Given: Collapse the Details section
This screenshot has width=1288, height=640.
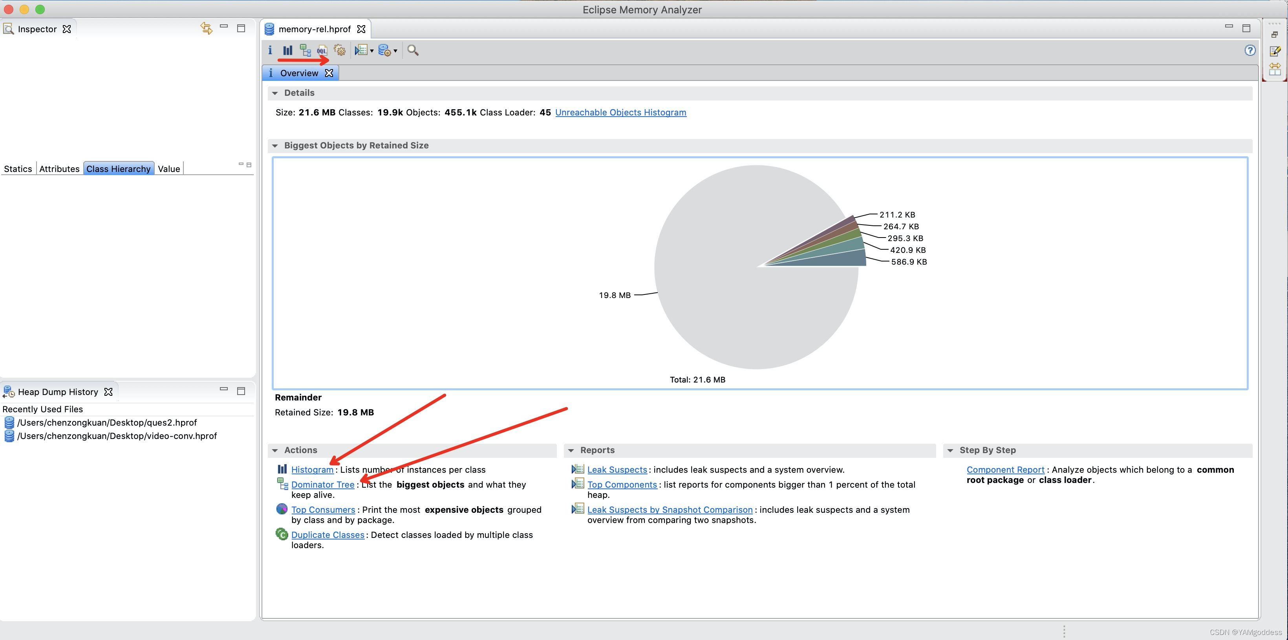Looking at the screenshot, I should (275, 93).
